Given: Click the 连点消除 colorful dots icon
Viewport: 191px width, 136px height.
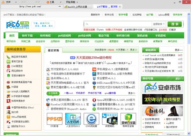Looking at the screenshot, I should coord(48,78).
